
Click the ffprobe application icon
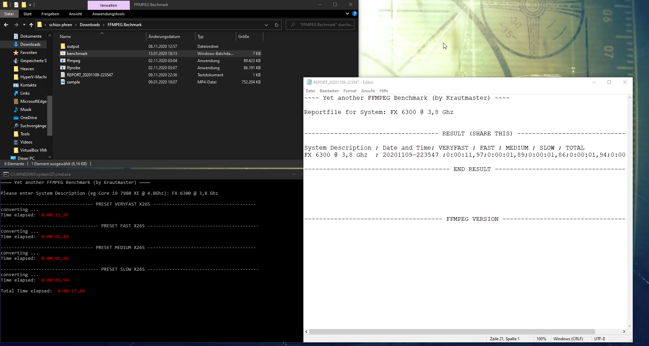(63, 68)
